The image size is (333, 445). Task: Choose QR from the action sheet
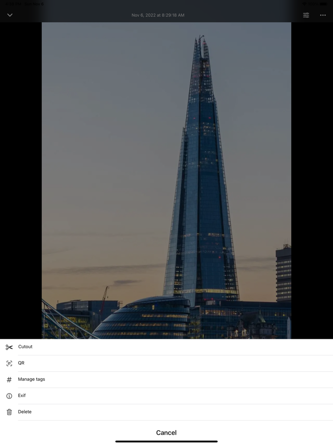click(166, 363)
